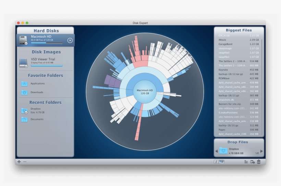This screenshot has height=186, width=281.
Task: Toggle the list view button in bottom bar
Action: pos(221,162)
